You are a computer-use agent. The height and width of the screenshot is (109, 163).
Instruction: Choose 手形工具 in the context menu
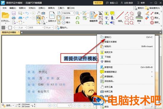(126, 87)
